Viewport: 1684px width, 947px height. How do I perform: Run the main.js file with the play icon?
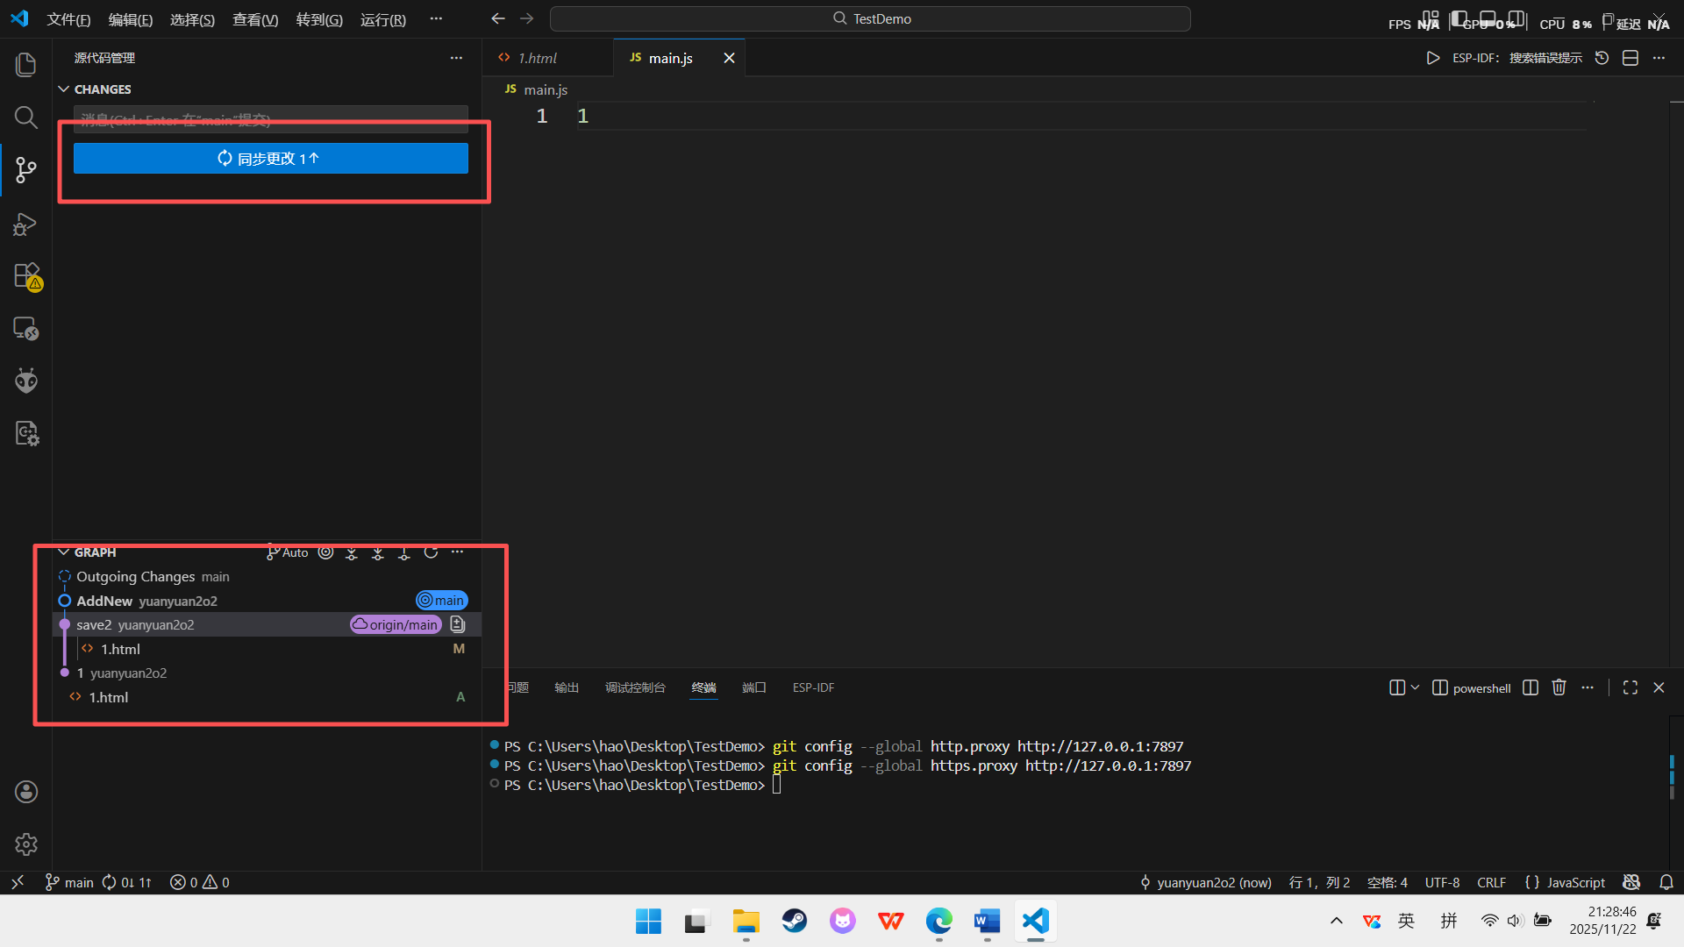point(1432,58)
